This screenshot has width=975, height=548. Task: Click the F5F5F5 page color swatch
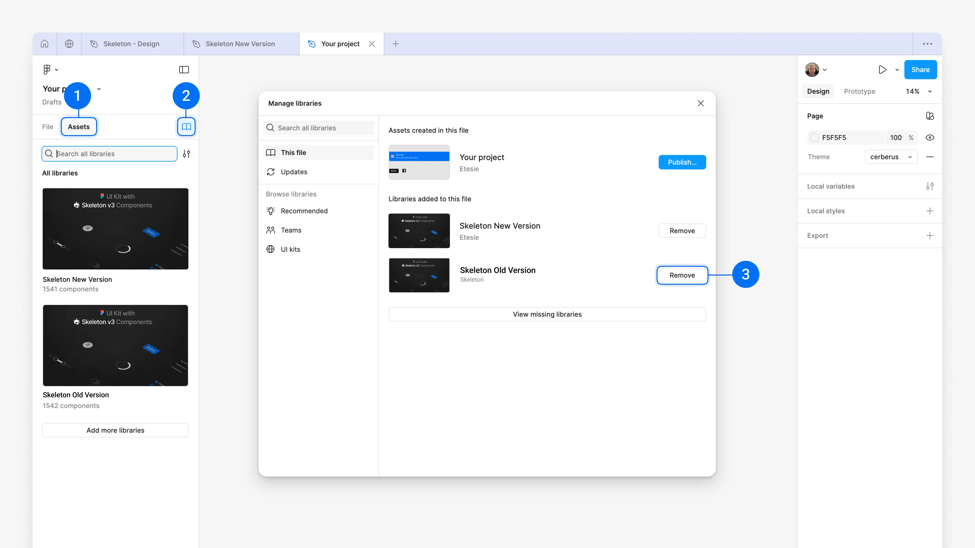(x=815, y=137)
